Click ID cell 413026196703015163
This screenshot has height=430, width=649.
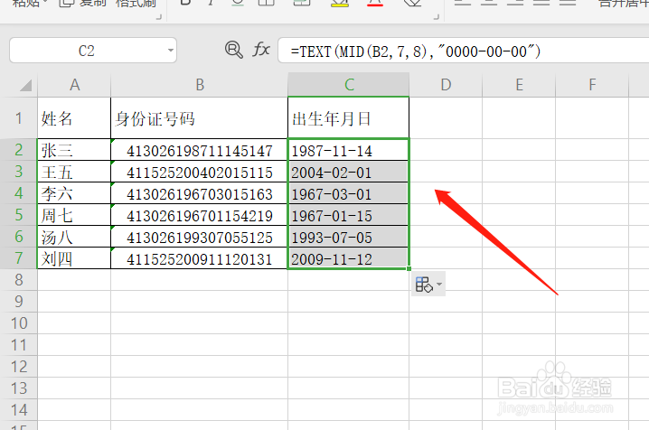pos(200,193)
